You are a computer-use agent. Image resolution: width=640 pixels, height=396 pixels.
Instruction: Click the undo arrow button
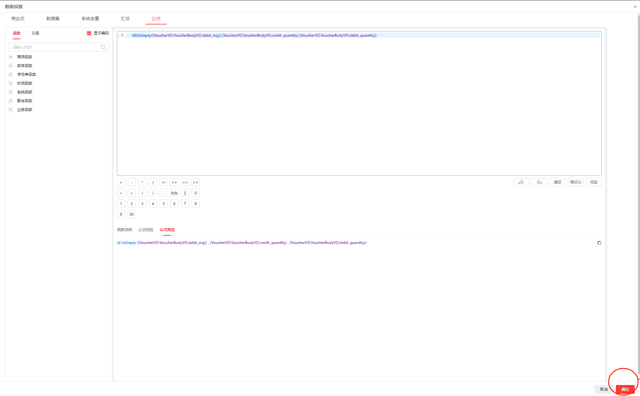click(x=539, y=182)
